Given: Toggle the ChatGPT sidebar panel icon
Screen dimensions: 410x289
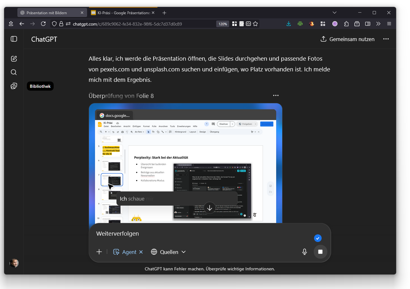Looking at the screenshot, I should click(x=14, y=39).
